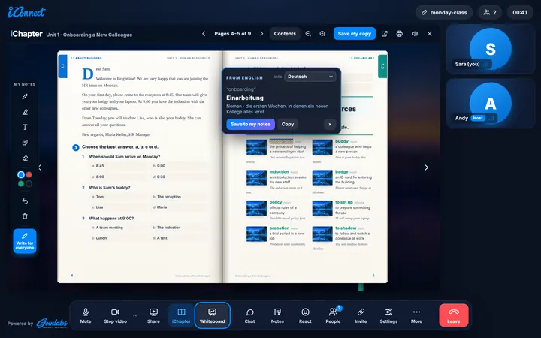Image resolution: width=541 pixels, height=338 pixels.
Task: Open the More menu
Action: click(416, 316)
